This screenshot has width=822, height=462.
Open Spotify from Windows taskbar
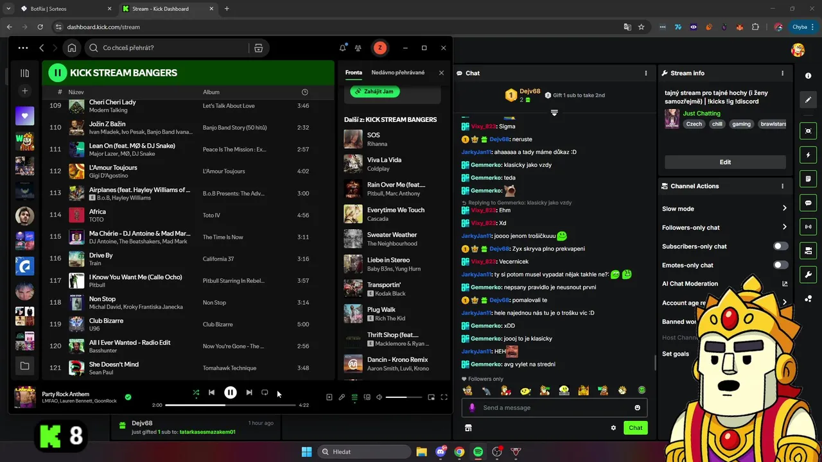(x=478, y=452)
